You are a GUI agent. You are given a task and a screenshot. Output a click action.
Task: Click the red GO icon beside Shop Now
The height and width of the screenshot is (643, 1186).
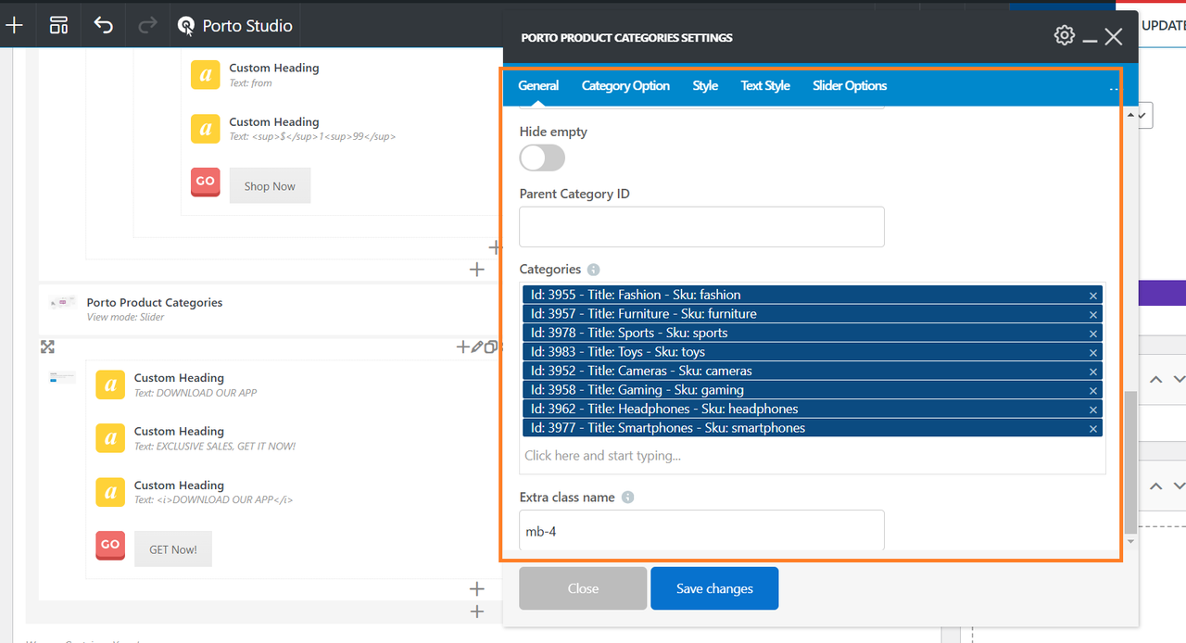click(x=206, y=182)
